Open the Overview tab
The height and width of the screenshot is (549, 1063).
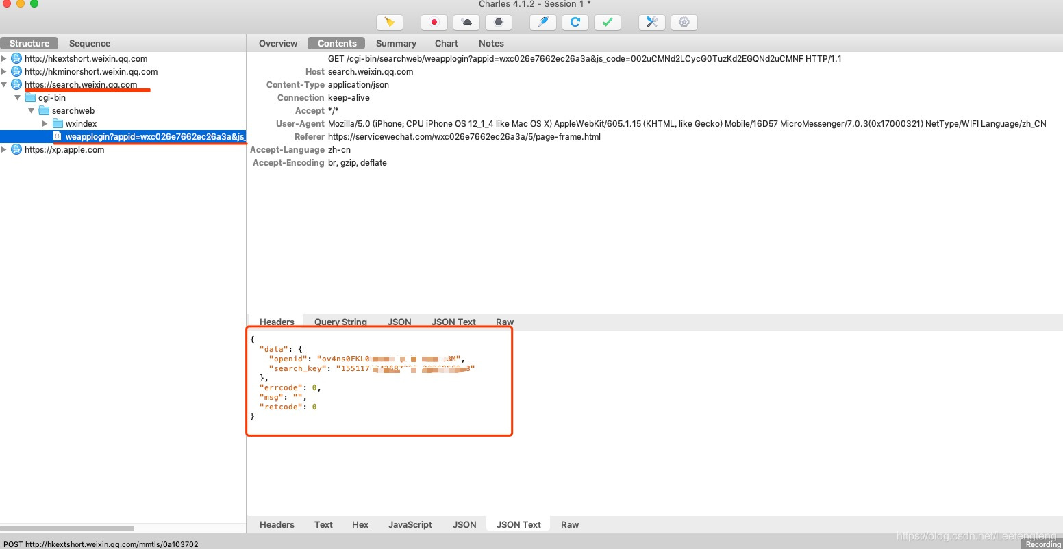278,43
